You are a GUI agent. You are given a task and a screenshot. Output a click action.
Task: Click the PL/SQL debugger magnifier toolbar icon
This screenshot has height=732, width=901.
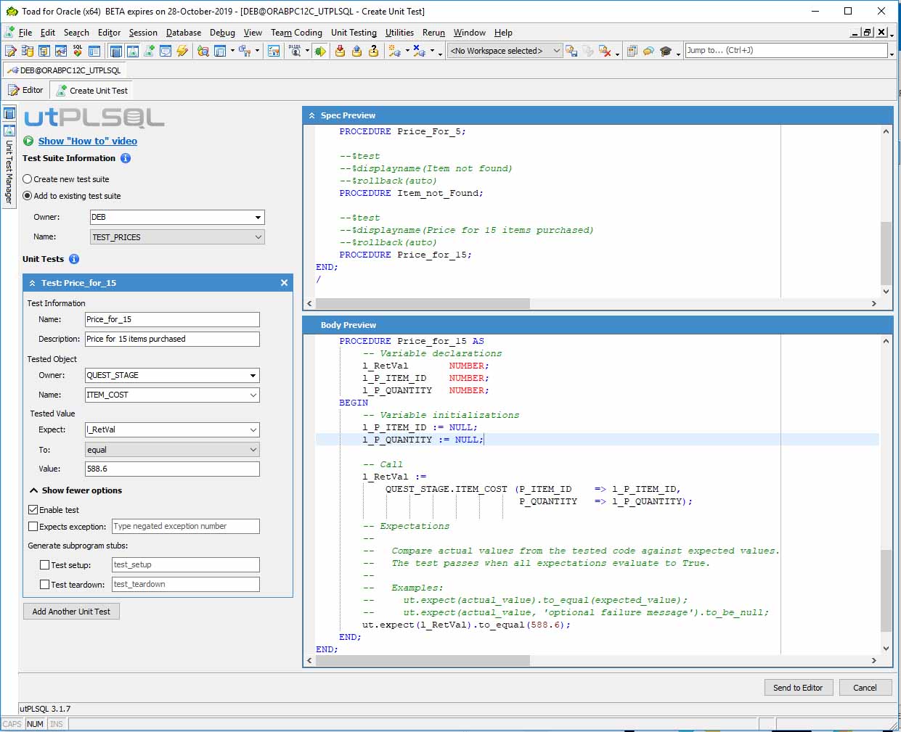coord(295,51)
